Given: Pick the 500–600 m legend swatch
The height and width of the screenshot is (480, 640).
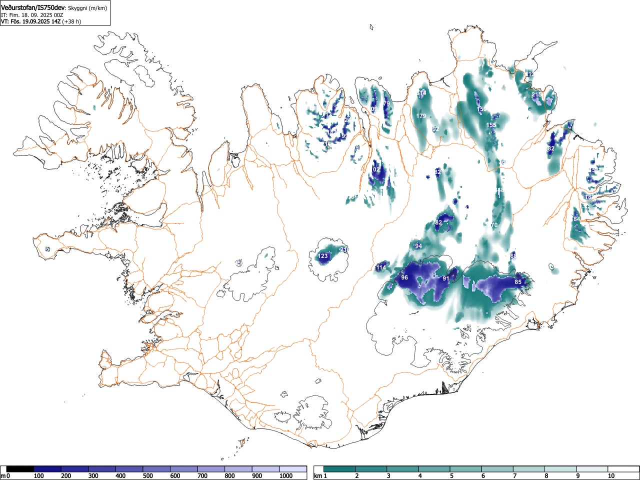Looking at the screenshot, I should 156,469.
